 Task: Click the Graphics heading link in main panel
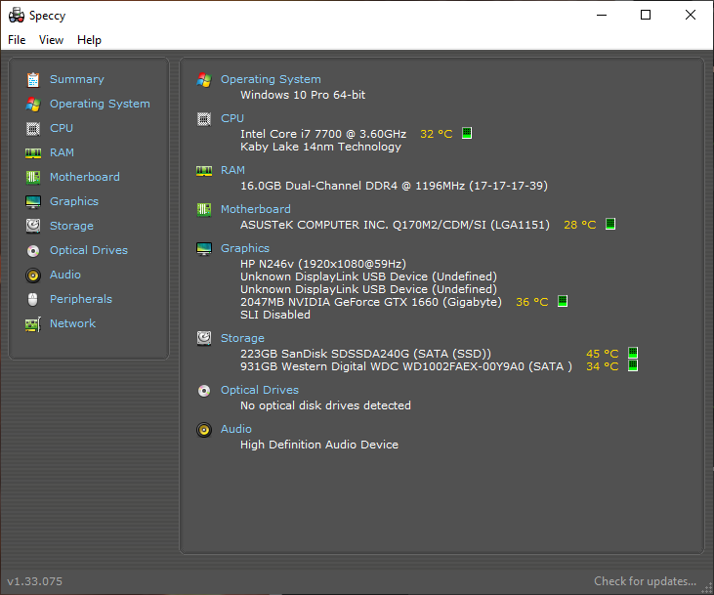(245, 248)
